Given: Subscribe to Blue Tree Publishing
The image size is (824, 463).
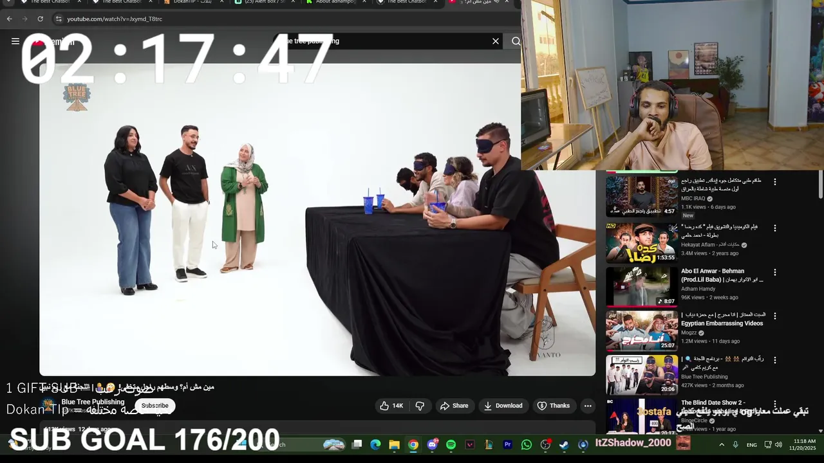Looking at the screenshot, I should 154,406.
